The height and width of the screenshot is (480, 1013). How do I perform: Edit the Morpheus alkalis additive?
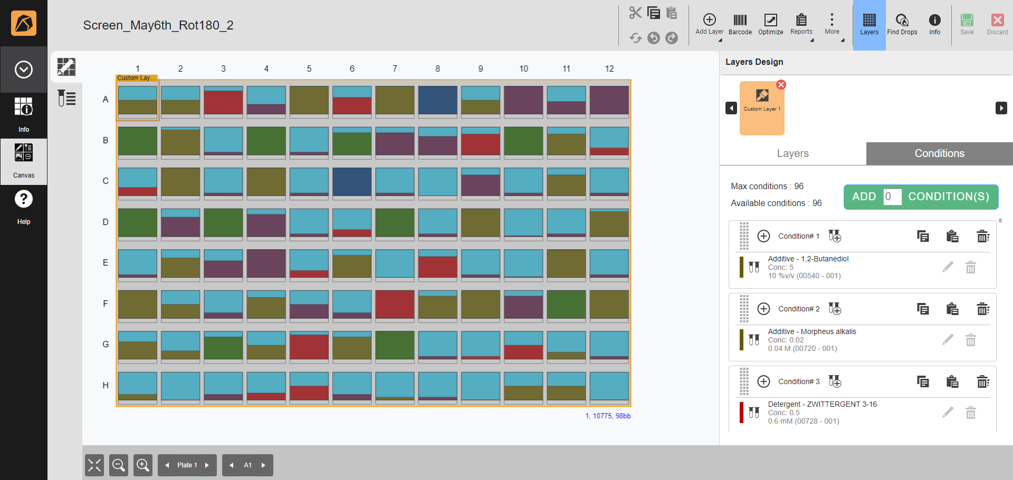pyautogui.click(x=948, y=340)
